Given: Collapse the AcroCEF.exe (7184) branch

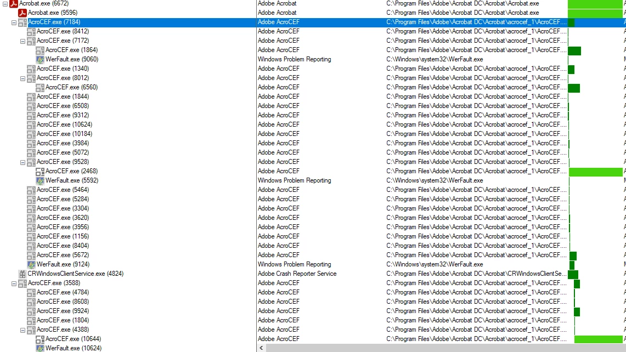Looking at the screenshot, I should pos(14,22).
